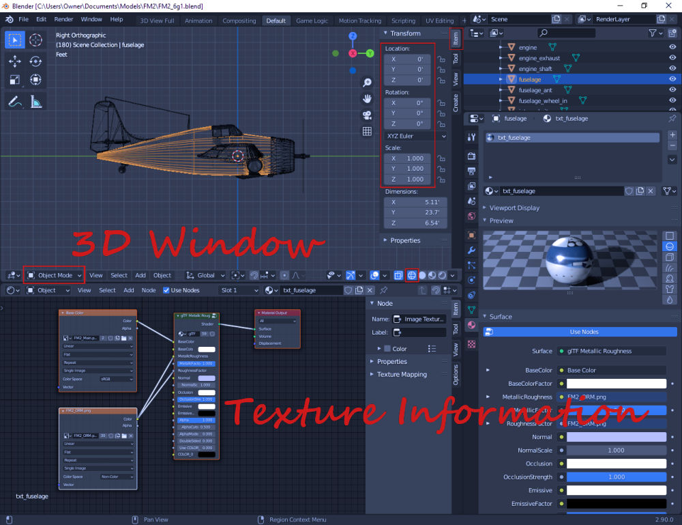
Task: Select the Measure tool
Action: pyautogui.click(x=35, y=102)
